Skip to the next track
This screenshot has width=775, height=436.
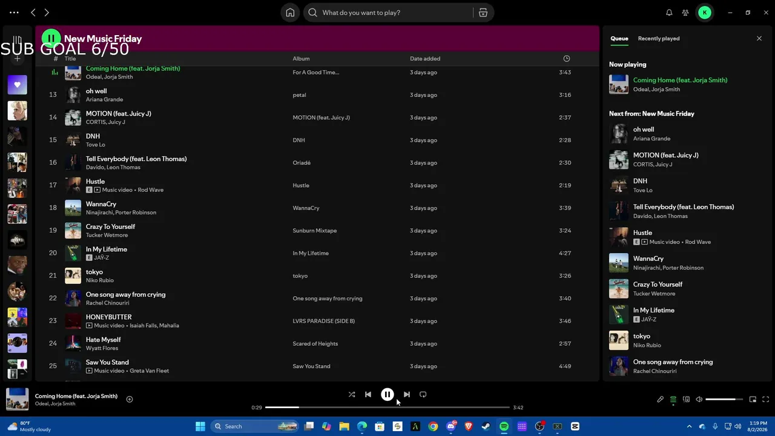click(407, 394)
